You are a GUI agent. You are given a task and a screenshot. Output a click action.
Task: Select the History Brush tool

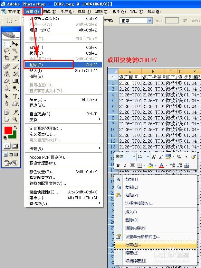click(x=15, y=74)
